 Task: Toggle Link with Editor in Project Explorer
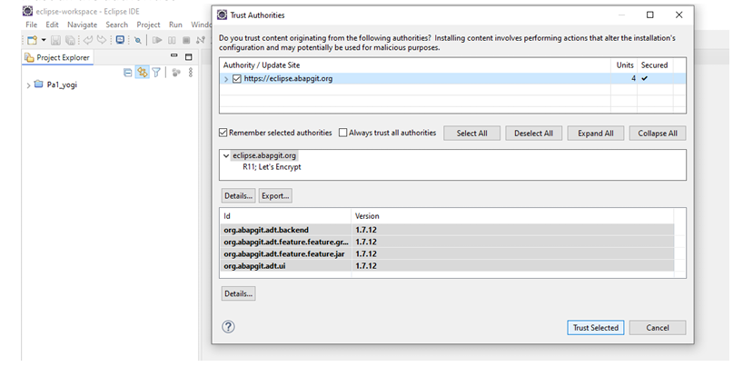click(x=142, y=73)
